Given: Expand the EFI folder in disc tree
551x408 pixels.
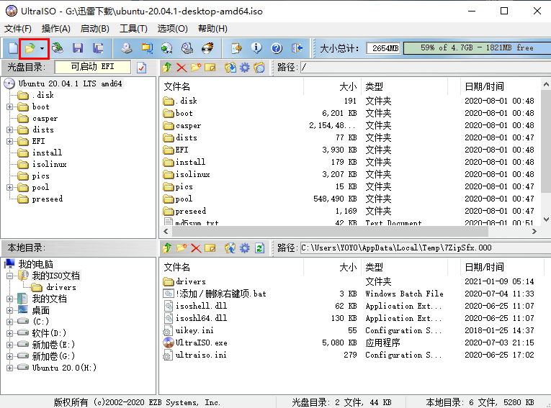Looking at the screenshot, I should (10, 141).
